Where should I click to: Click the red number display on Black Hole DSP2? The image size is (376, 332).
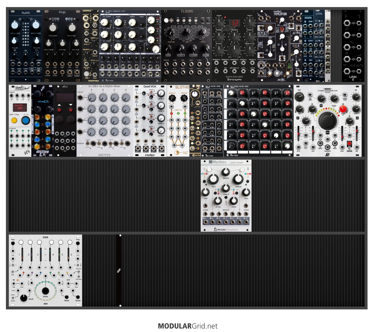click(x=235, y=23)
